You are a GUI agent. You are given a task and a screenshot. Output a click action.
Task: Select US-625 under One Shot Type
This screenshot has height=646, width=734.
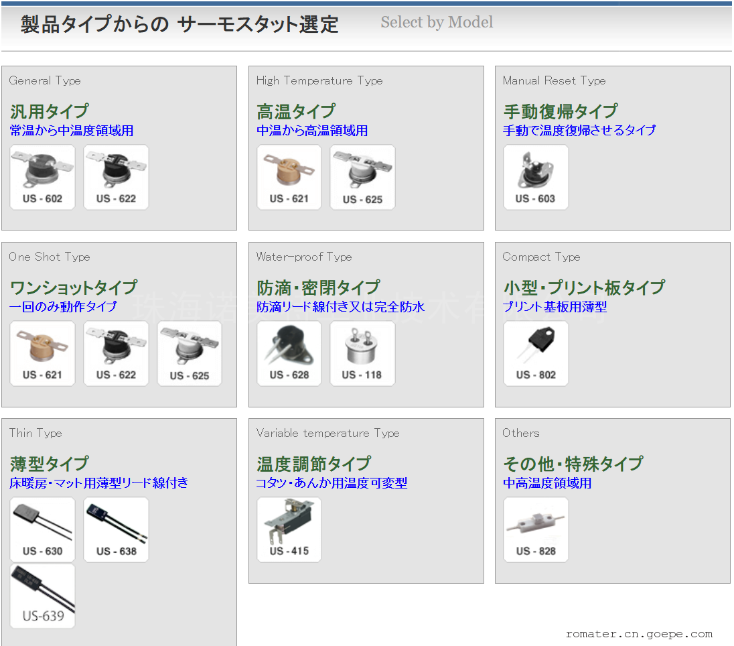[190, 353]
